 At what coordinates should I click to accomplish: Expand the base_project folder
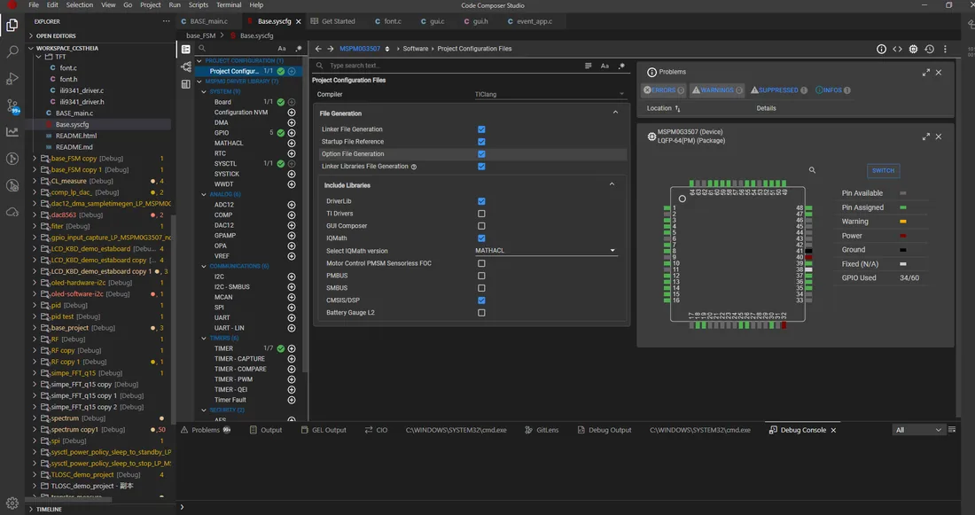[35, 328]
